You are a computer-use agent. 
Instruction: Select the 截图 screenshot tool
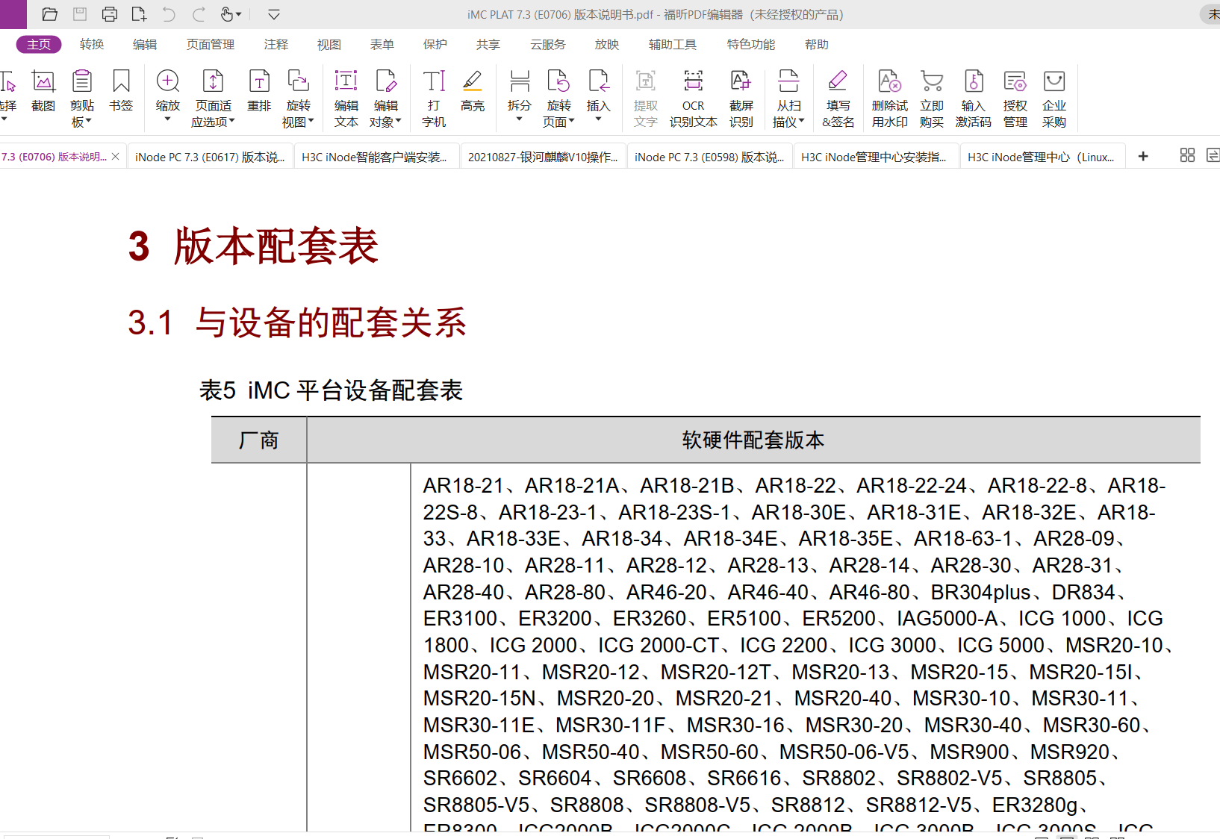[43, 91]
